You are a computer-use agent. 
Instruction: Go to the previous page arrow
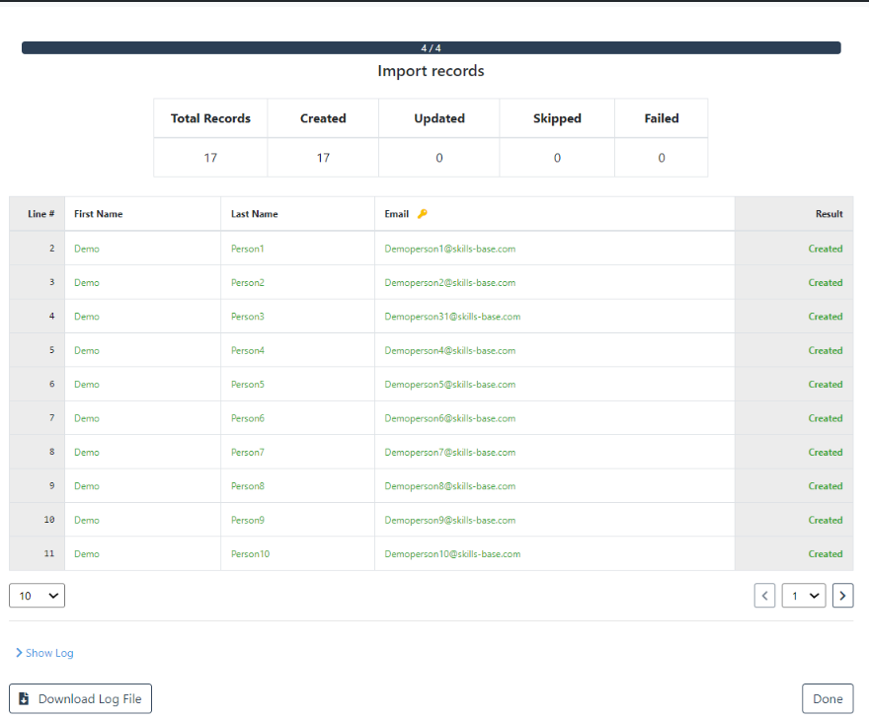click(764, 595)
